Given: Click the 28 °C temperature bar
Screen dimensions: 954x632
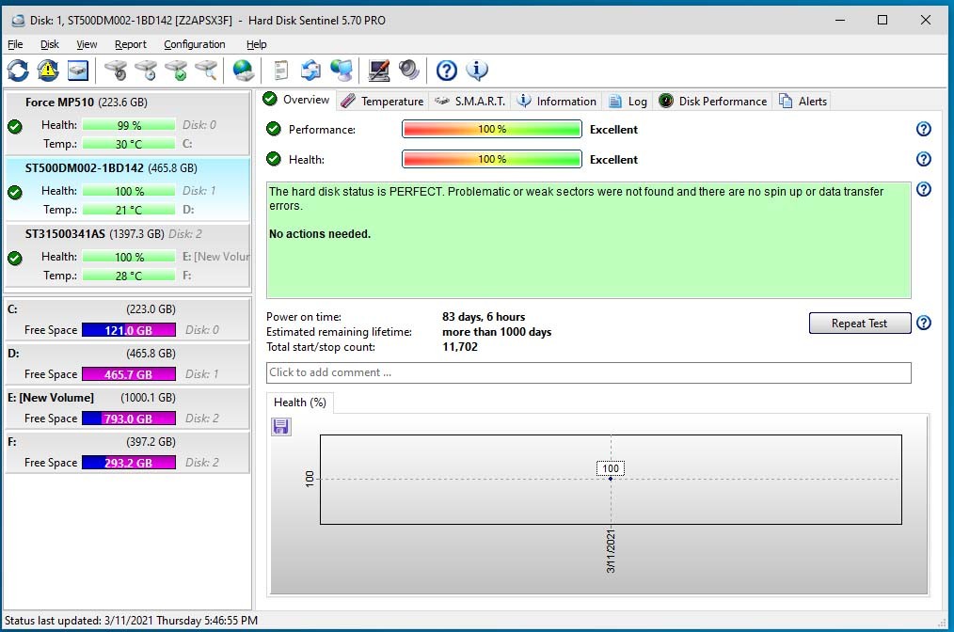Looking at the screenshot, I should tap(129, 276).
